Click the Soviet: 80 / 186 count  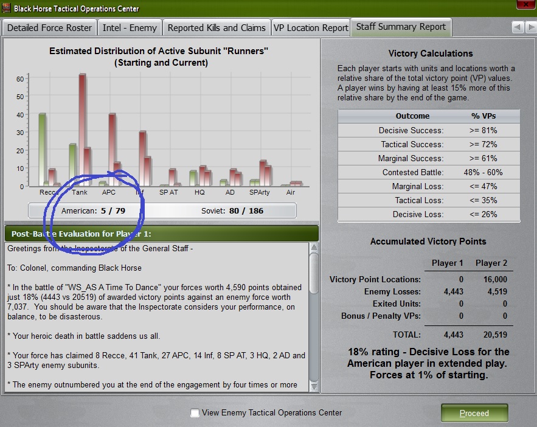tap(232, 210)
